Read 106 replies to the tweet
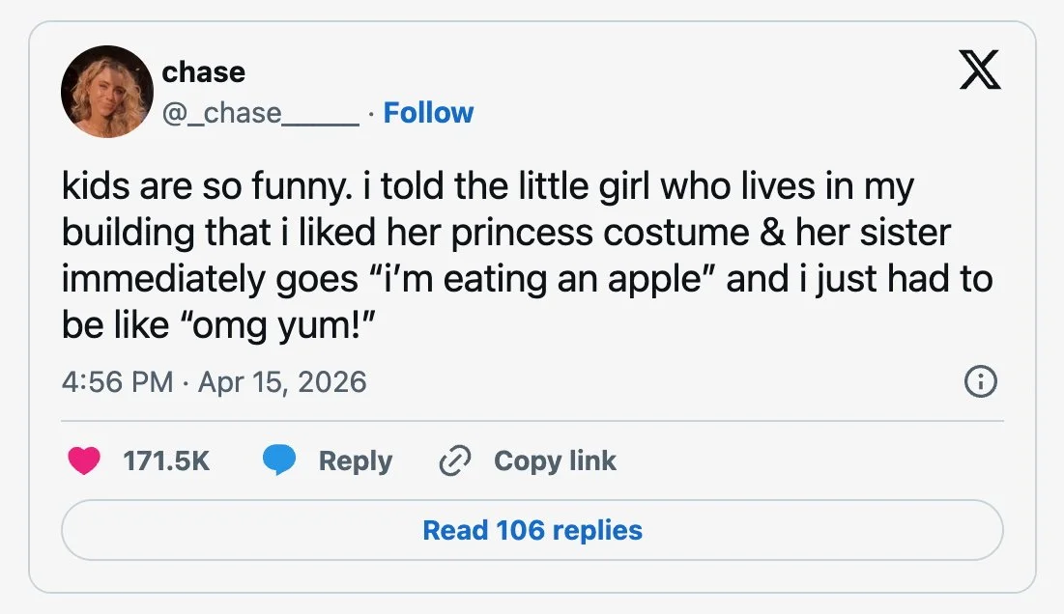The height and width of the screenshot is (614, 1064). (532, 530)
